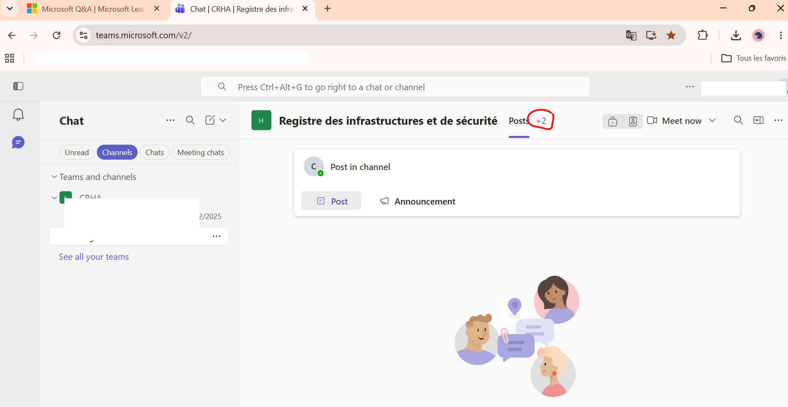
Task: Click the green H channel avatar
Action: coord(261,121)
